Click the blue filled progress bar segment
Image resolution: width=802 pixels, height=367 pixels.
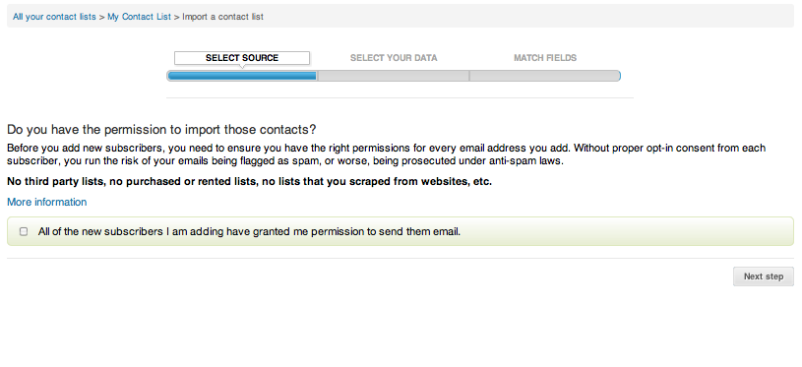pos(242,76)
